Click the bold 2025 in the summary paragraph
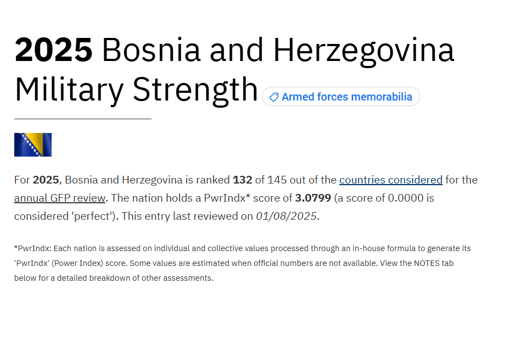The image size is (532, 339). (x=46, y=180)
